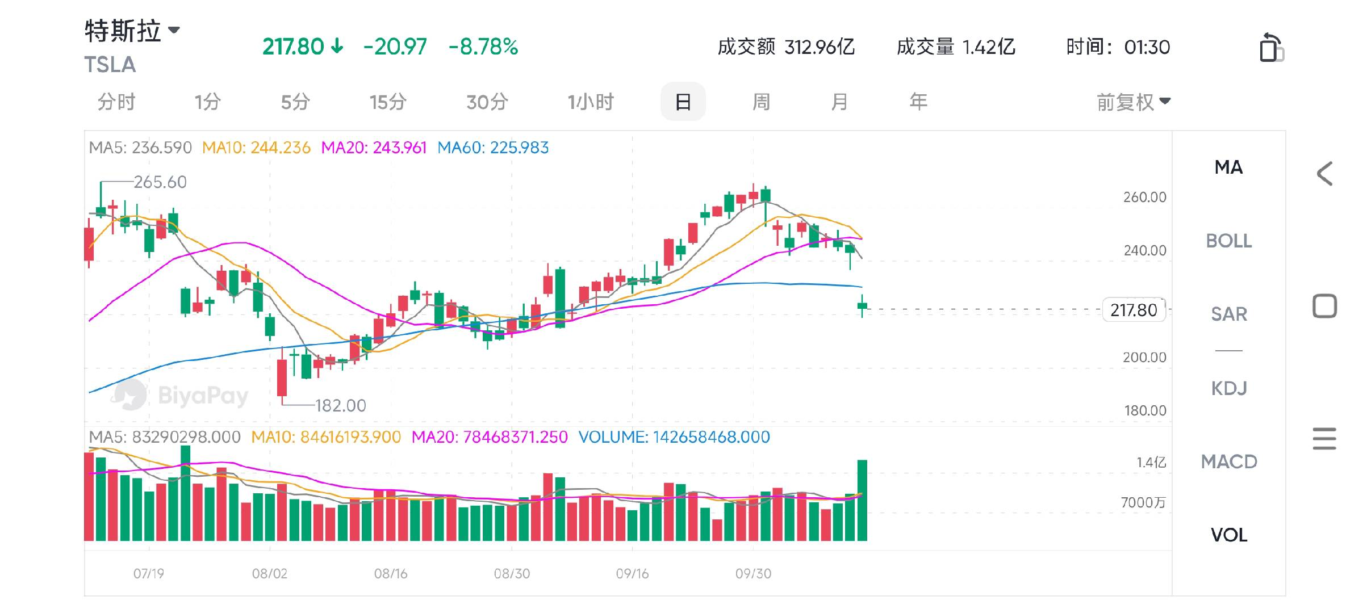1363x613 pixels.
Task: Click the 265.60 high price marker
Action: pyautogui.click(x=160, y=182)
